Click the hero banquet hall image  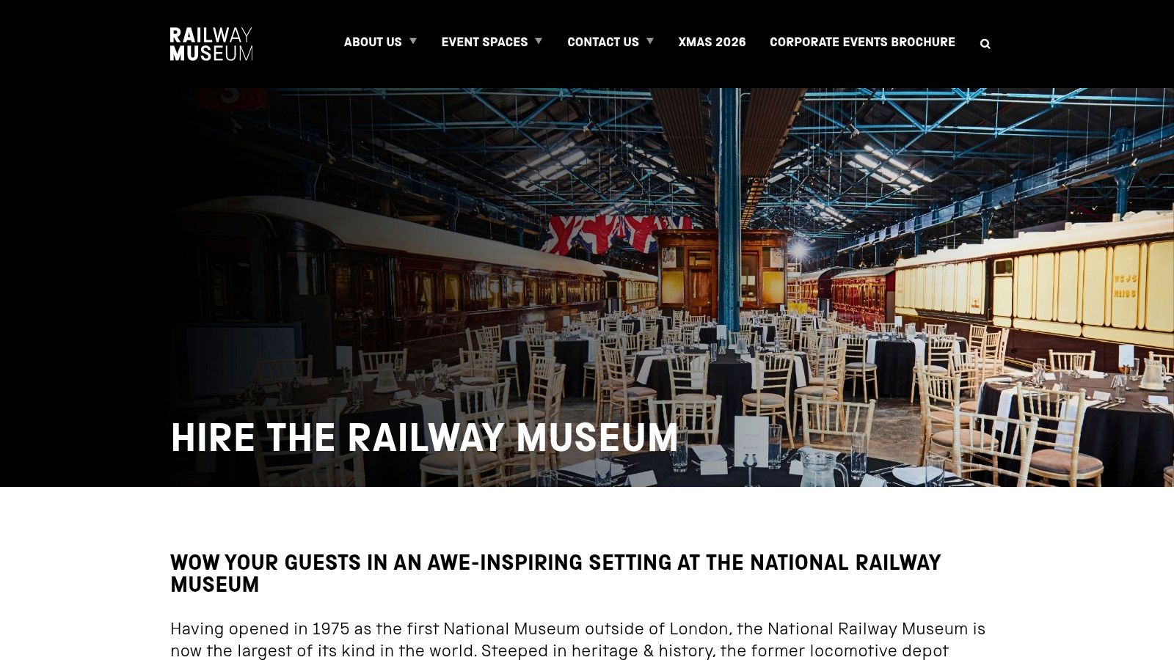coord(587,287)
